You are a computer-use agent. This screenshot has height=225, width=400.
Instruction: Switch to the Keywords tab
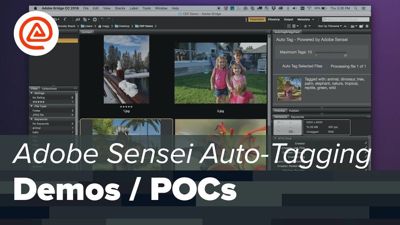(297, 117)
